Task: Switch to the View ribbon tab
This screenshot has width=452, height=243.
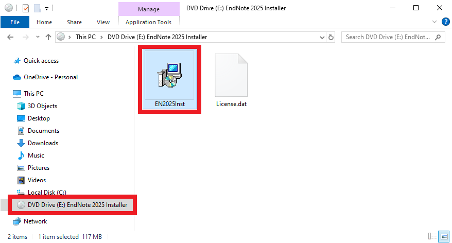Action: (103, 22)
